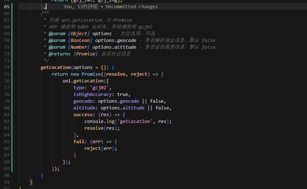Click the @returns tag in the JSDoc comment
The image size is (307, 189).
point(59,54)
